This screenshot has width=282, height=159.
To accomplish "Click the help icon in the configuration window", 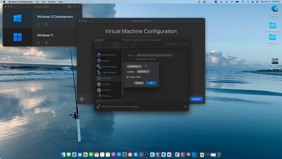I will [x=185, y=106].
